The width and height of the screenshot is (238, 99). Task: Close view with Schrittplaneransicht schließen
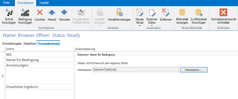click(223, 12)
